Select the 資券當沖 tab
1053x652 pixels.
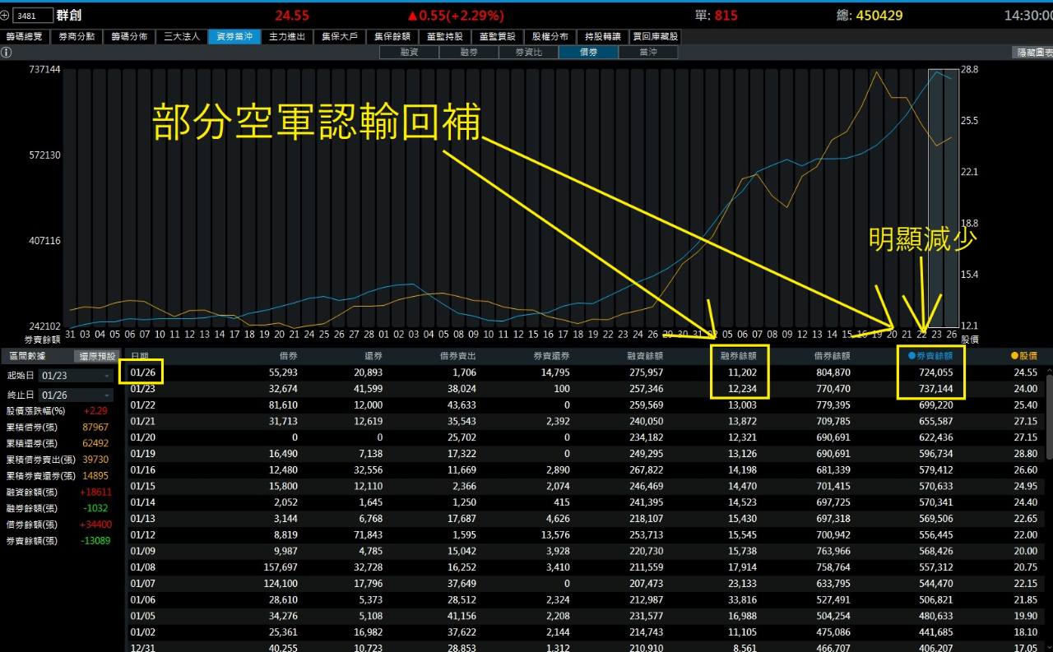coord(235,37)
